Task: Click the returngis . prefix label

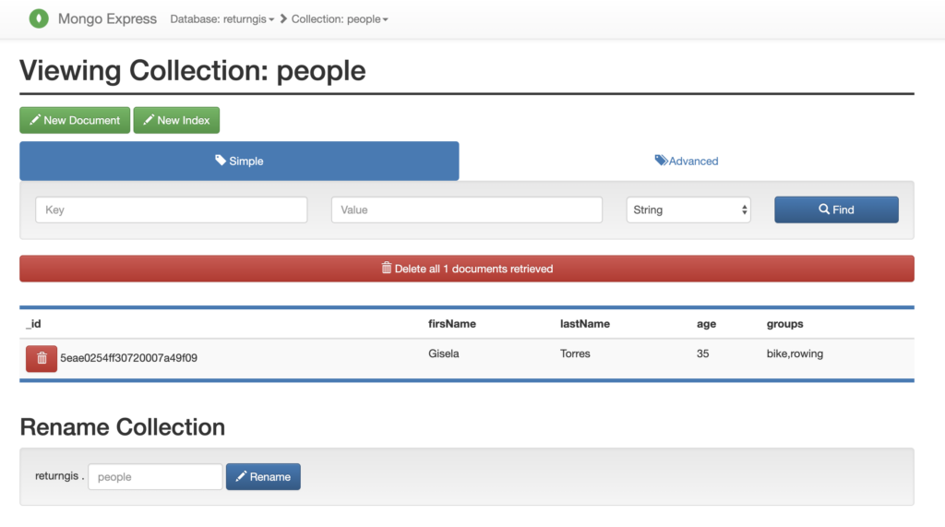Action: tap(60, 475)
